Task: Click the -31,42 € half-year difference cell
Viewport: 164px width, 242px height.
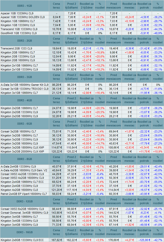Action: (144, 48)
